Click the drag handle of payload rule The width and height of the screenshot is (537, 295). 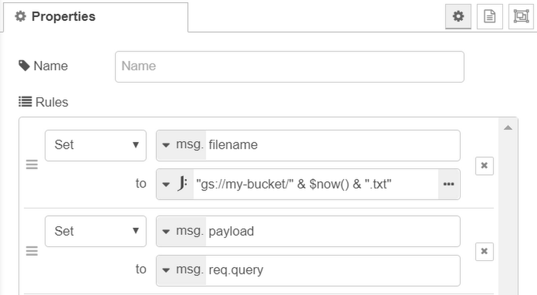(x=32, y=251)
